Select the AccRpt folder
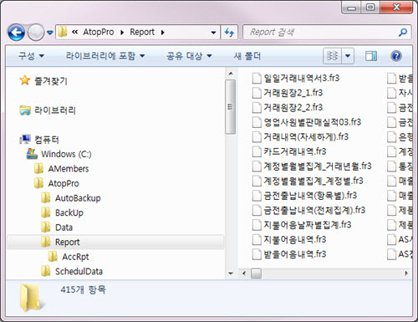The height and width of the screenshot is (322, 418). click(x=75, y=257)
